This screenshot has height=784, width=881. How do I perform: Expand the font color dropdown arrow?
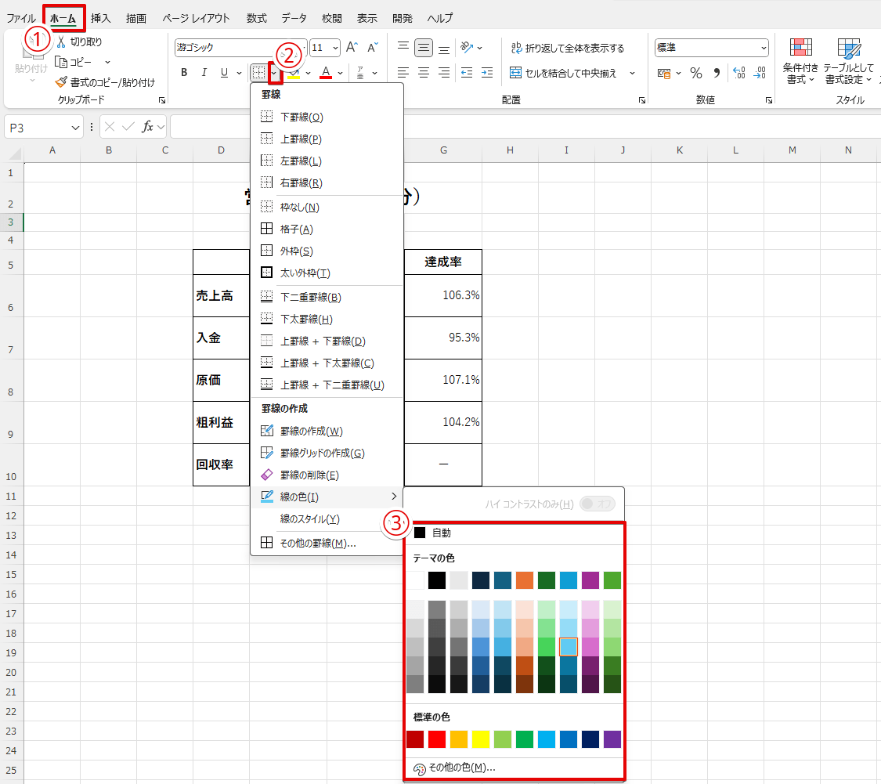[341, 73]
